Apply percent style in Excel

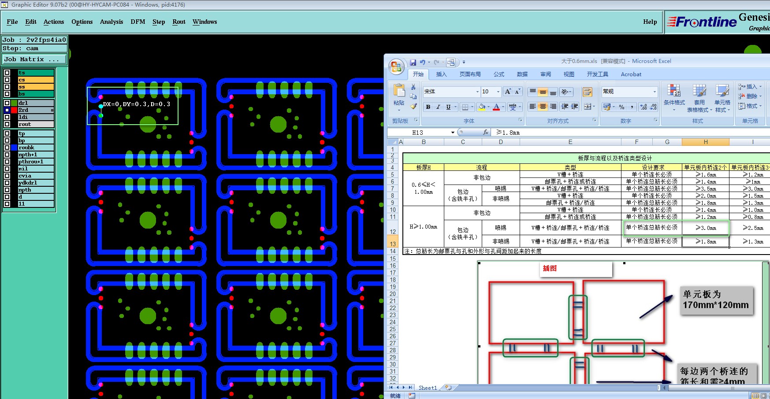click(x=621, y=107)
